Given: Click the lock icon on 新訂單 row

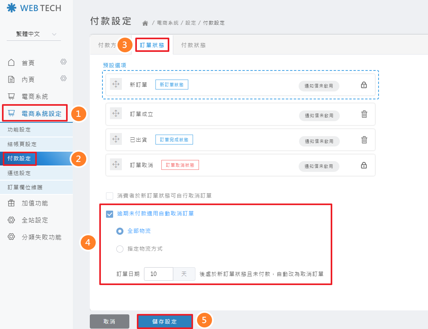Looking at the screenshot, I should click(x=364, y=85).
